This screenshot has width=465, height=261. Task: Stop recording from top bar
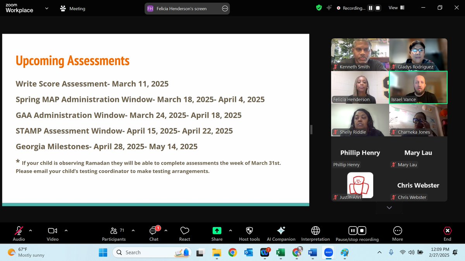(378, 8)
